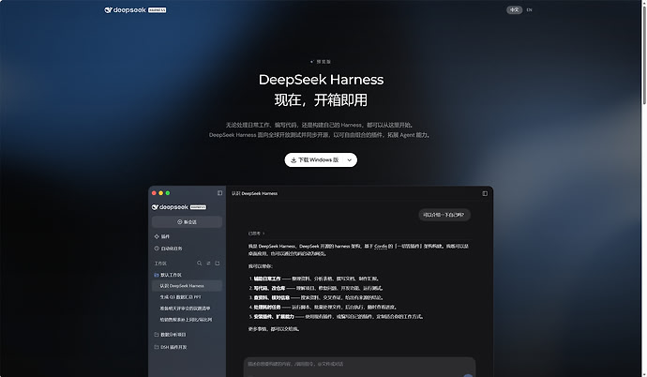Toggle the right side panel icon in the app header
647x377 pixels.
[485, 193]
